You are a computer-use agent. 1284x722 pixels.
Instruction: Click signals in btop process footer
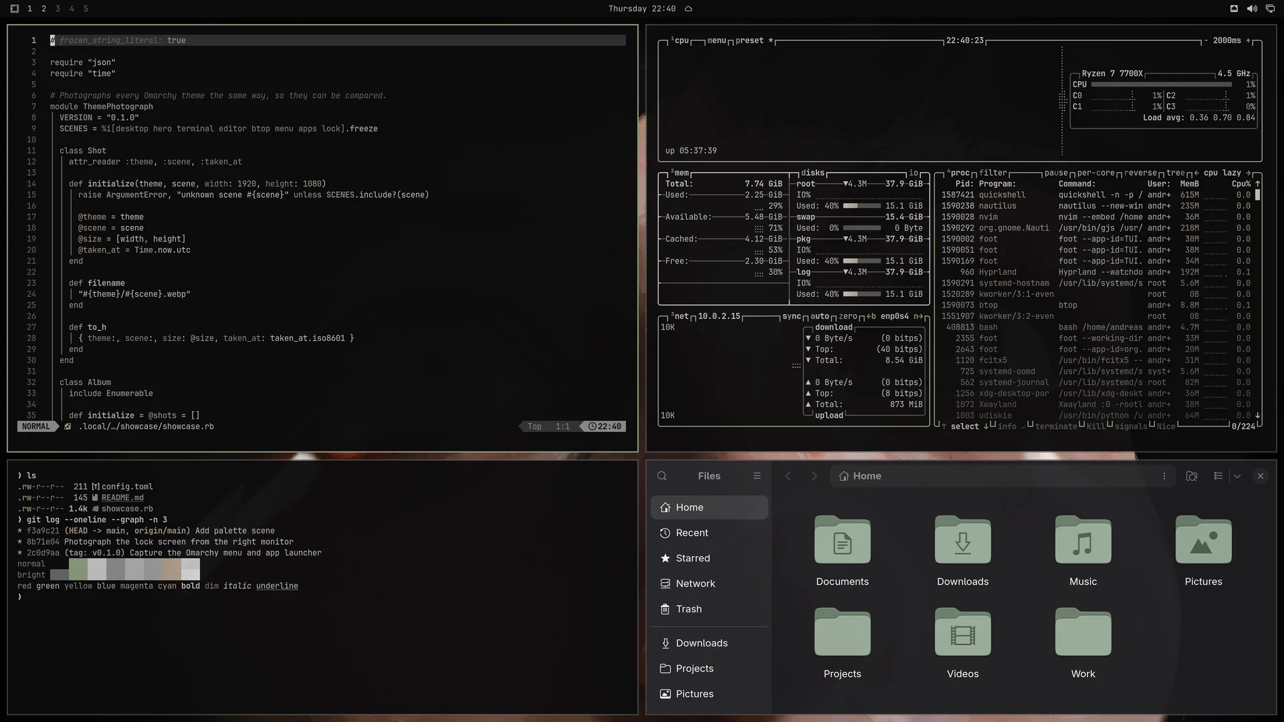[1131, 427]
